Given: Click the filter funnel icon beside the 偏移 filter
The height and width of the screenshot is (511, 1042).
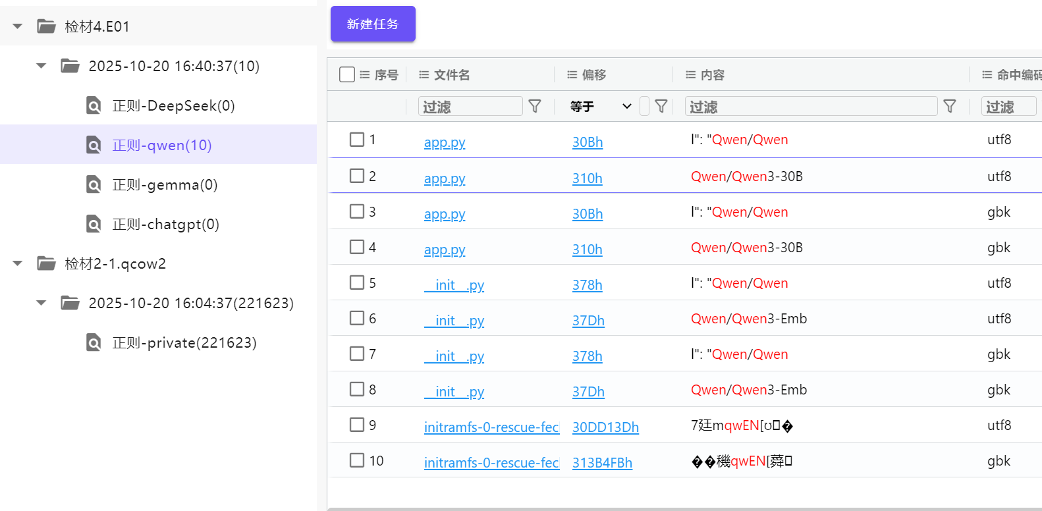Looking at the screenshot, I should coord(661,106).
